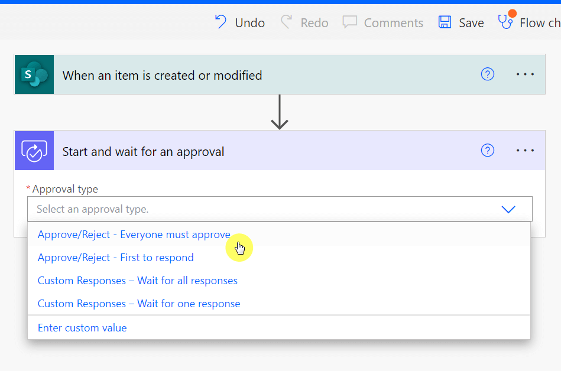Collapse the Start and wait for an approval header

[280, 151]
